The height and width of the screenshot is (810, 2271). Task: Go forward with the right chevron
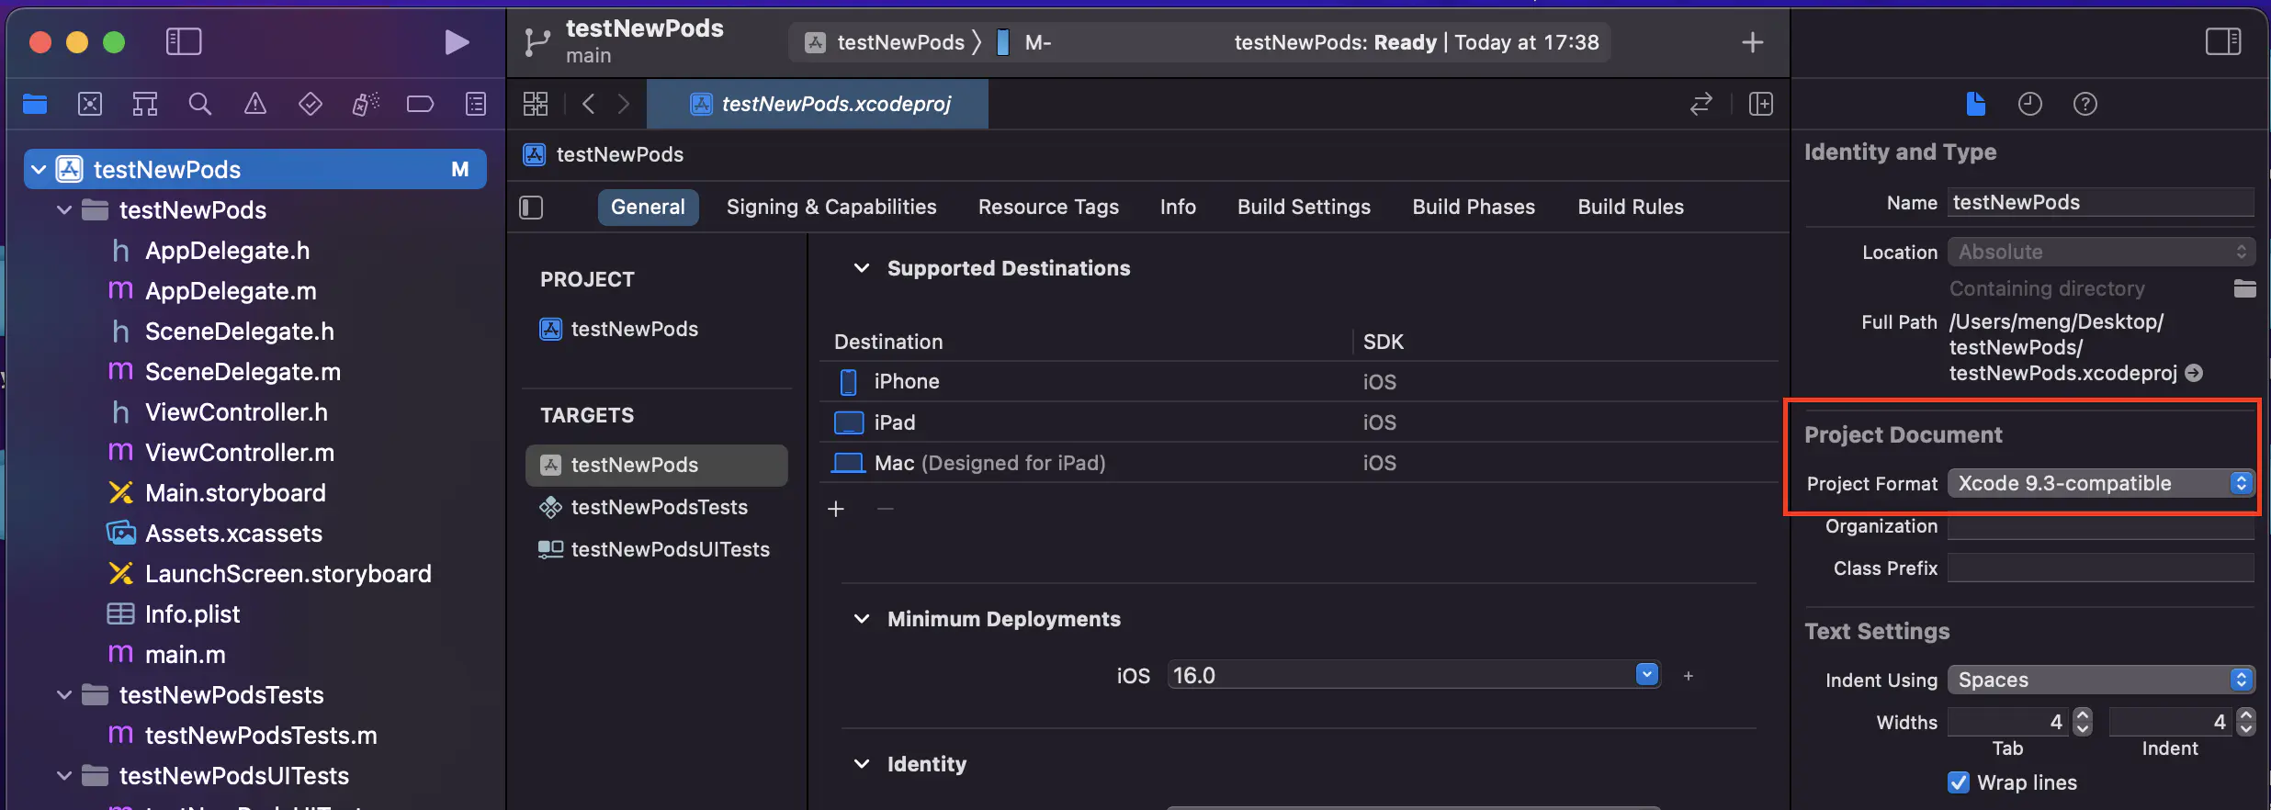(624, 104)
